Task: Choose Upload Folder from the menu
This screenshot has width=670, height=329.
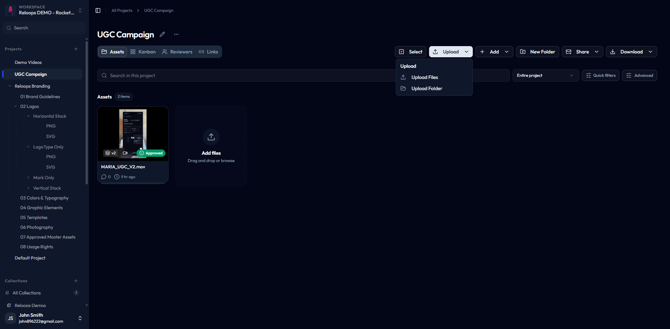Action: 434,88
